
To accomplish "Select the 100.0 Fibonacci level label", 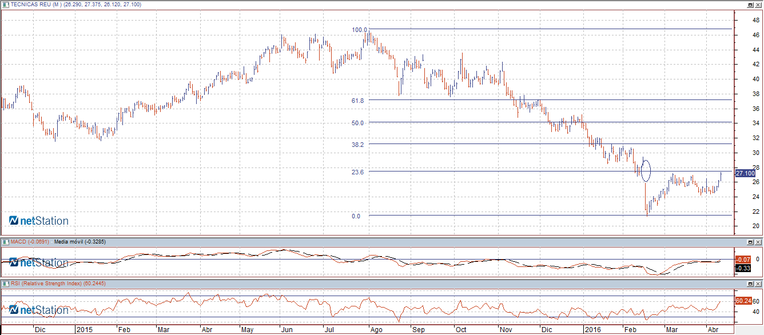I will click(359, 29).
